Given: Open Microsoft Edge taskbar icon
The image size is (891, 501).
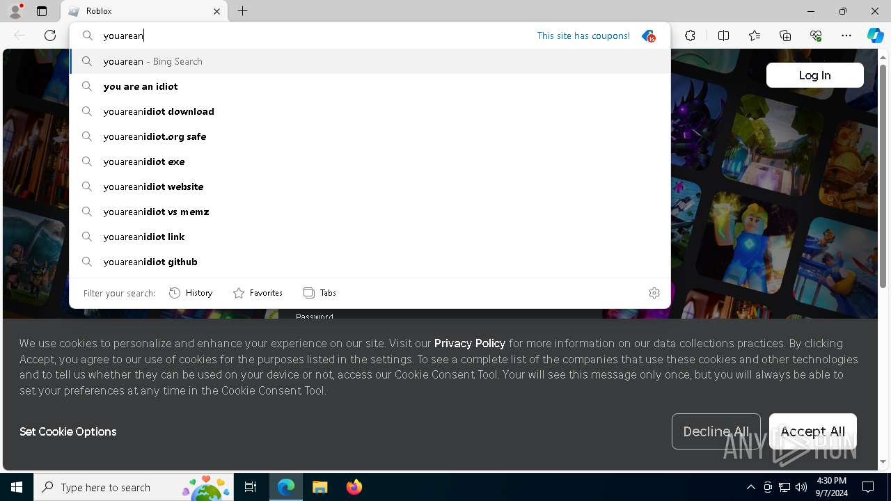Looking at the screenshot, I should coord(286,487).
